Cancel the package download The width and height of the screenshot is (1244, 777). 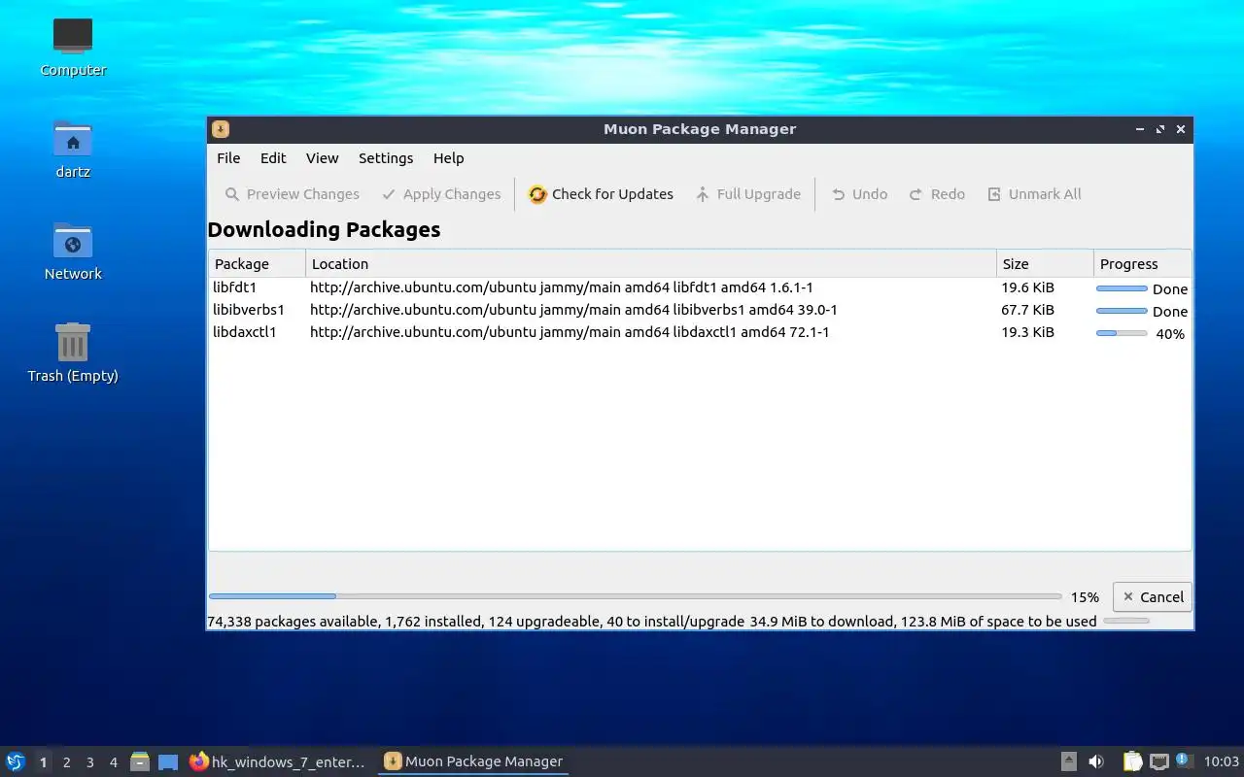point(1152,597)
